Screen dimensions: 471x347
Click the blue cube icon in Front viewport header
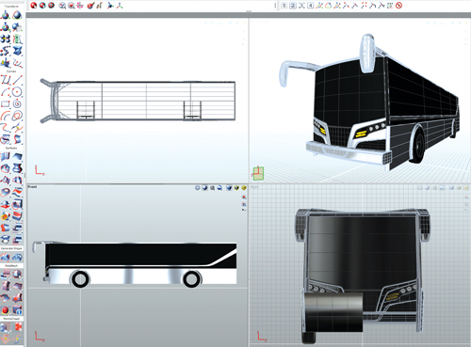[229, 188]
